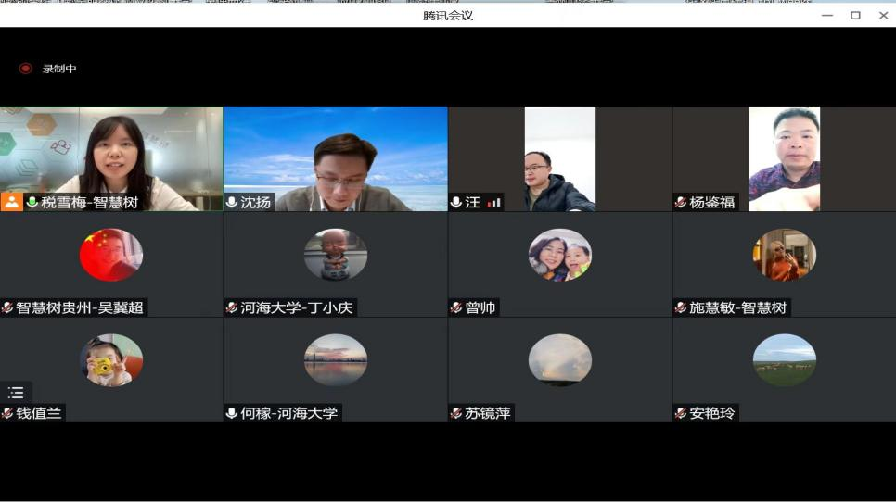Viewport: 896px width, 502px height.
Task: Maximize the 腾讯会议 window
Action: coord(855,15)
